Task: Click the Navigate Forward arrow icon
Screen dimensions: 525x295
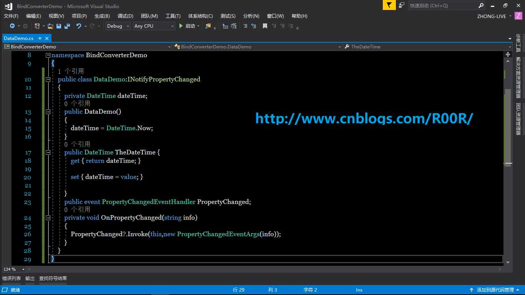Action: (x=25, y=26)
